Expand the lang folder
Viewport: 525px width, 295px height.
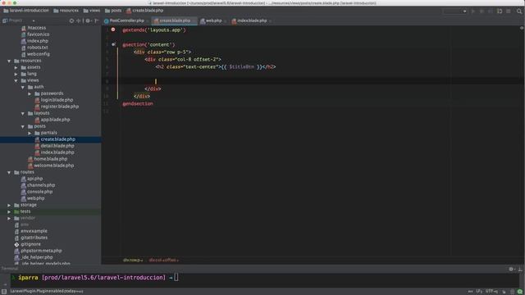[x=16, y=74]
